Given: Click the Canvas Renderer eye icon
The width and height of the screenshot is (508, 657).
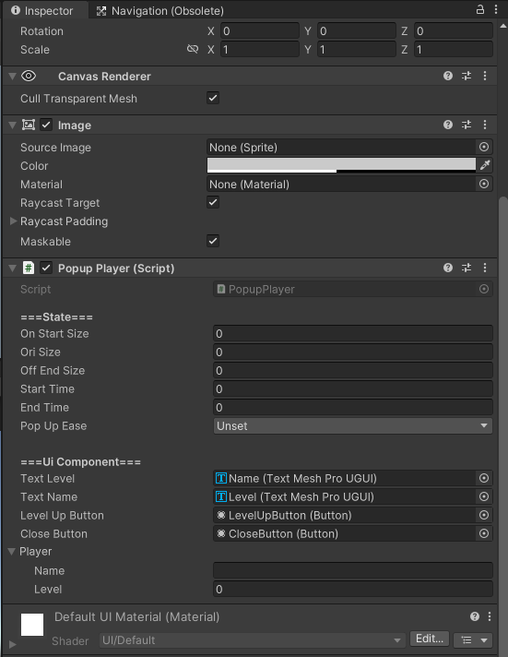Looking at the screenshot, I should coord(29,76).
